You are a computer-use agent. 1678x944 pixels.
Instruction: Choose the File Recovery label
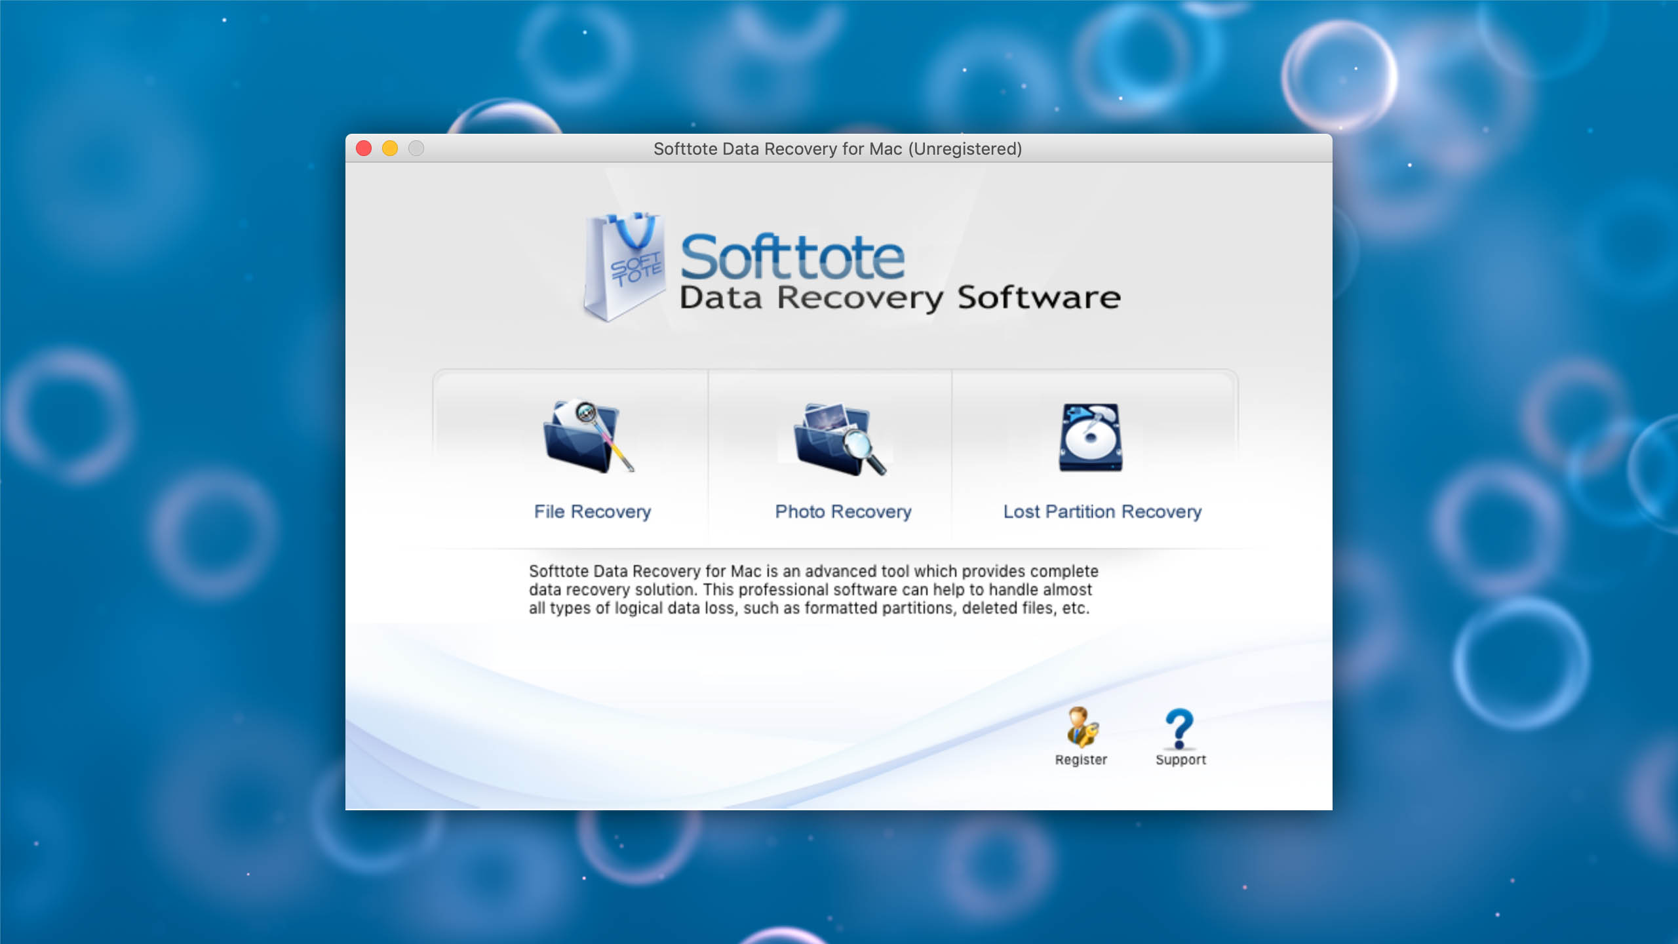pos(593,511)
